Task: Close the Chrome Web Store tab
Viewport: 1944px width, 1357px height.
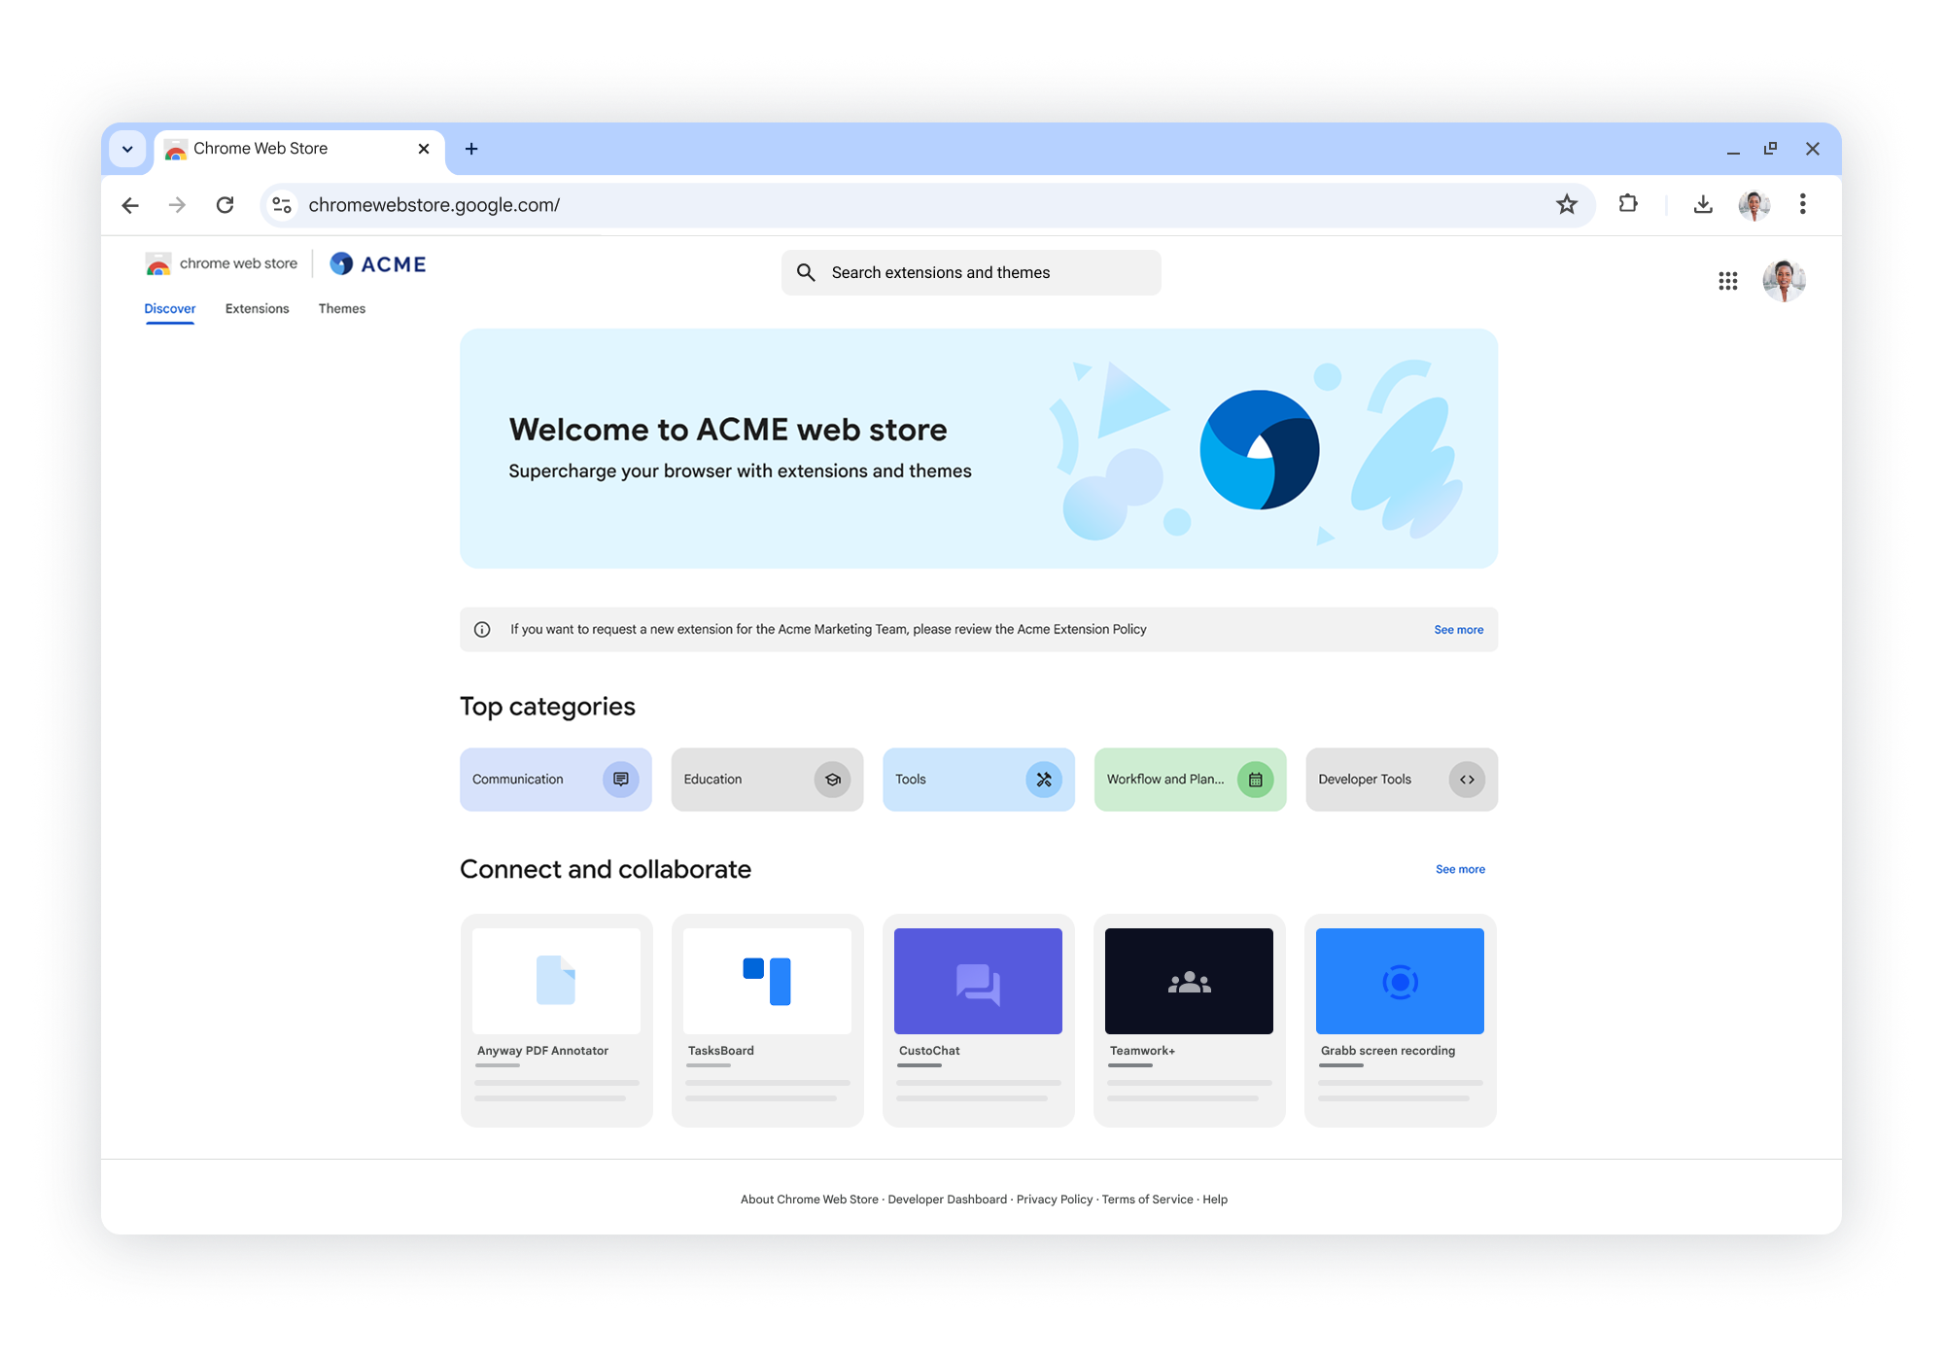Action: click(424, 149)
